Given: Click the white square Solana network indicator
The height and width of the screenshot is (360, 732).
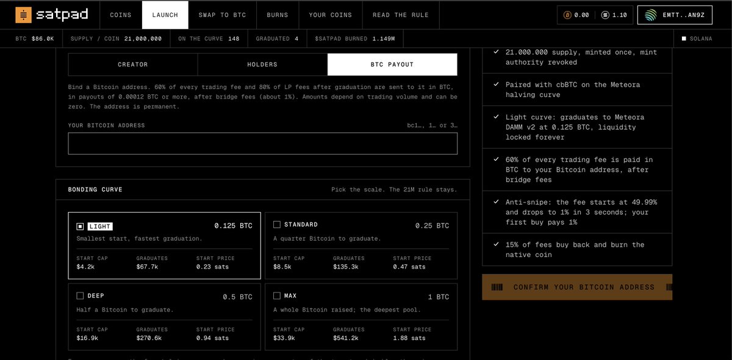Looking at the screenshot, I should (x=684, y=38).
